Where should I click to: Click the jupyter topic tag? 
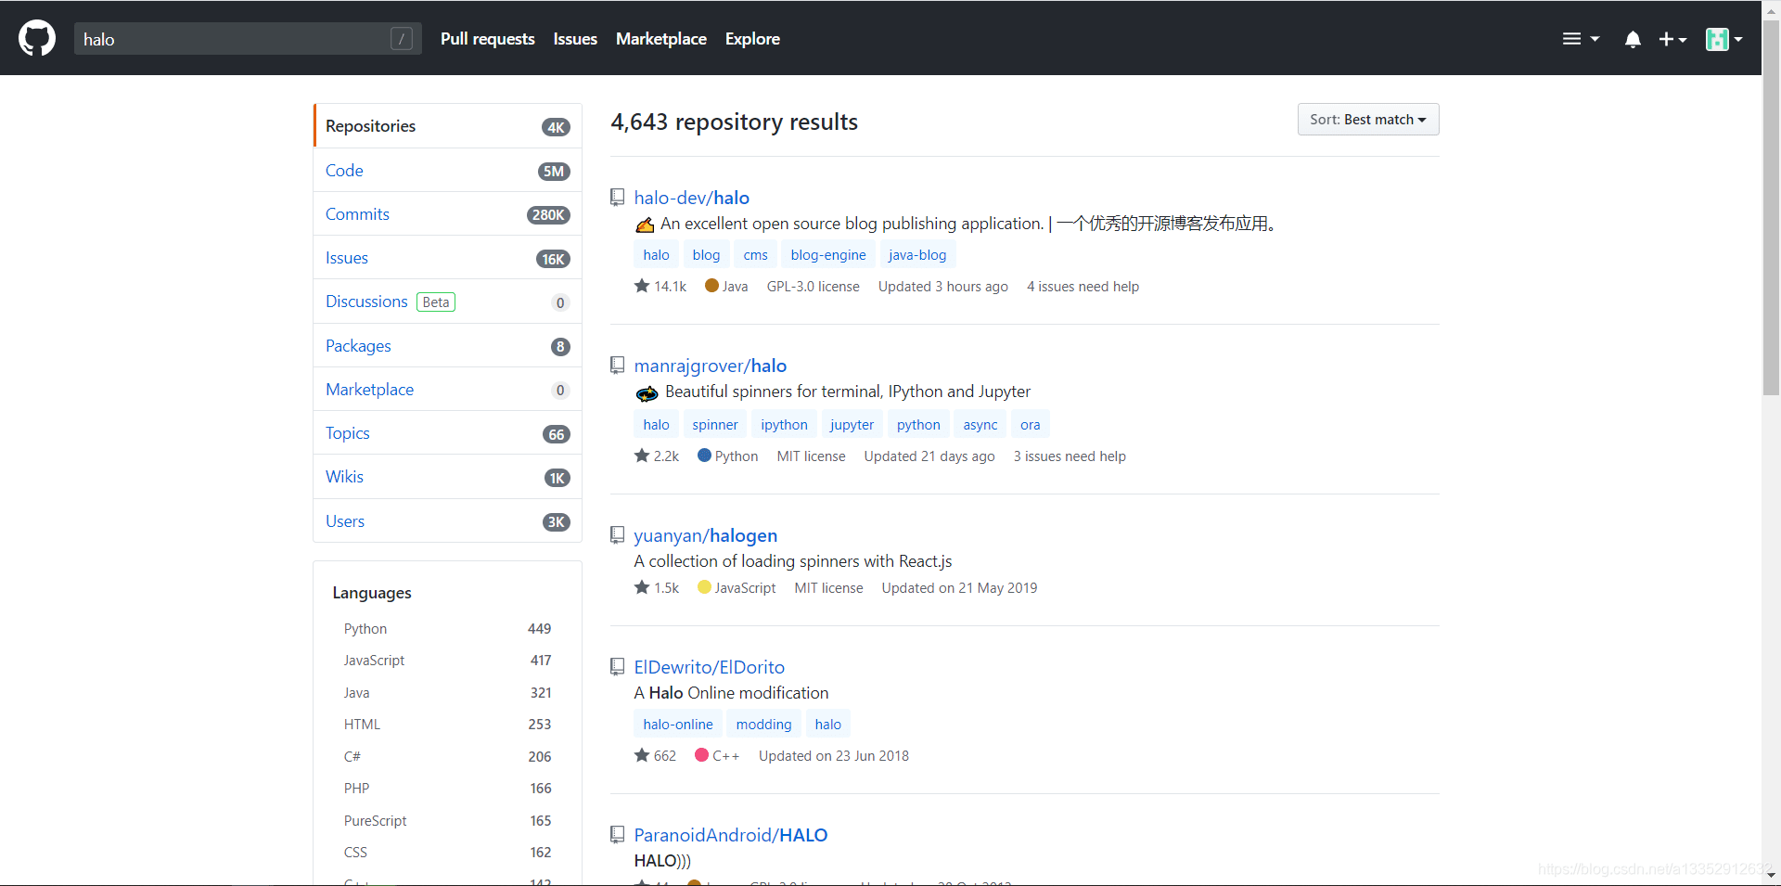[852, 425]
